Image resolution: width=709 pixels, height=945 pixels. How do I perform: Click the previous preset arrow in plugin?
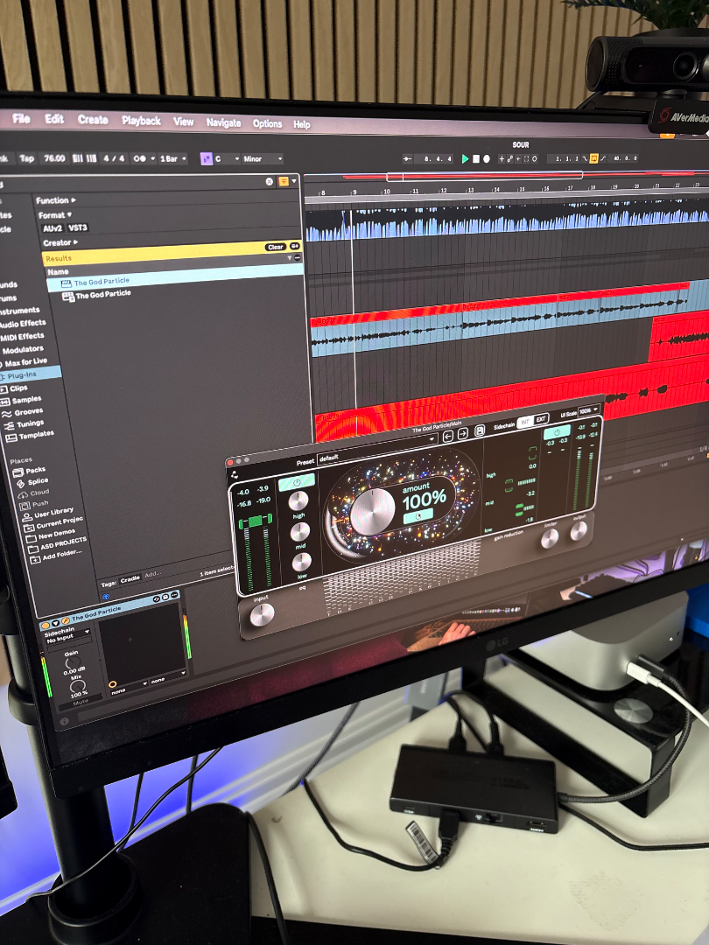pyautogui.click(x=447, y=435)
